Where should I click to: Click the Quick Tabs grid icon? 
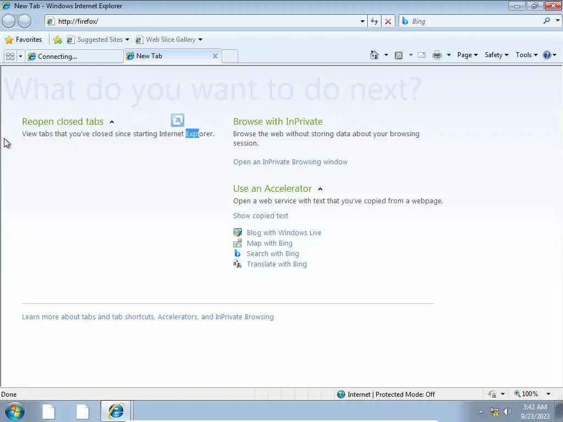10,57
